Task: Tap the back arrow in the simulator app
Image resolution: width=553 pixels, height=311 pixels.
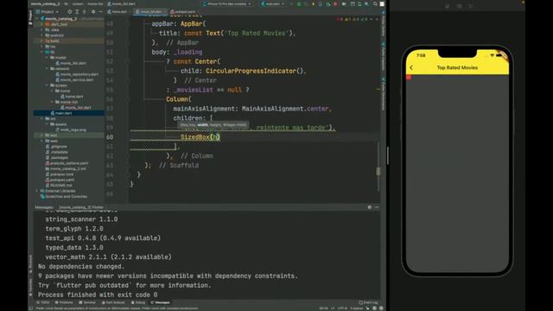Action: tap(411, 67)
